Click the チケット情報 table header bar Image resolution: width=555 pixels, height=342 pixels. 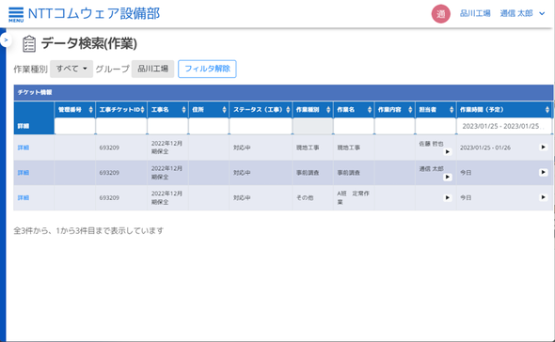click(x=283, y=92)
